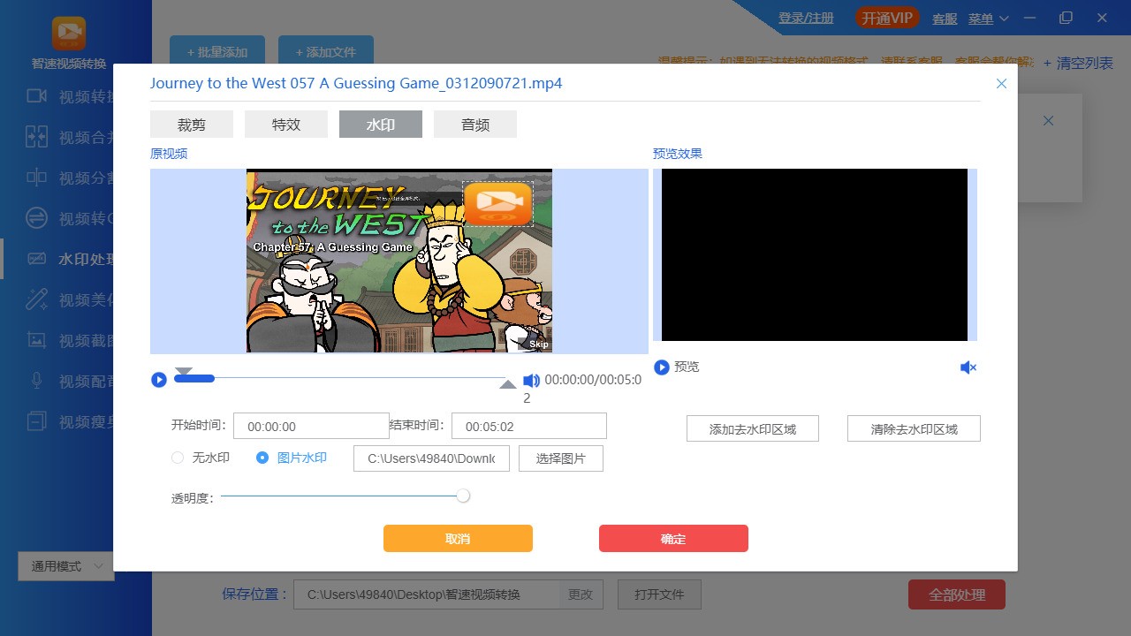1131x636 pixels.
Task: Open the 通用模式 mode dropdown
Action: 66,566
